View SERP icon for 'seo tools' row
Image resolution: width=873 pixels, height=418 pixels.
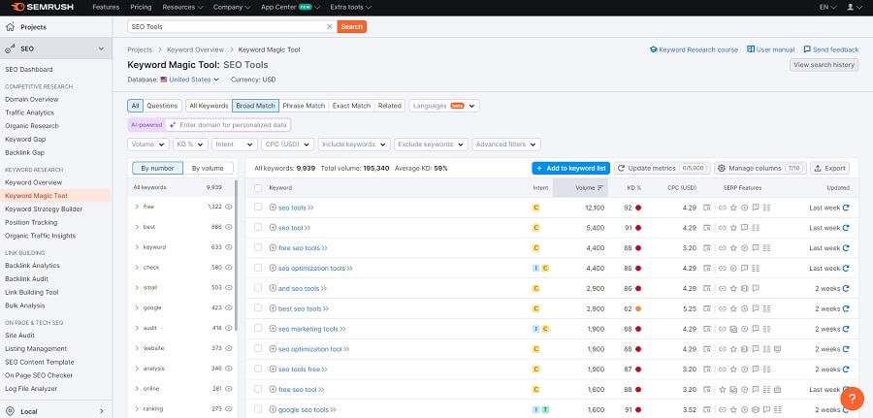pos(706,208)
